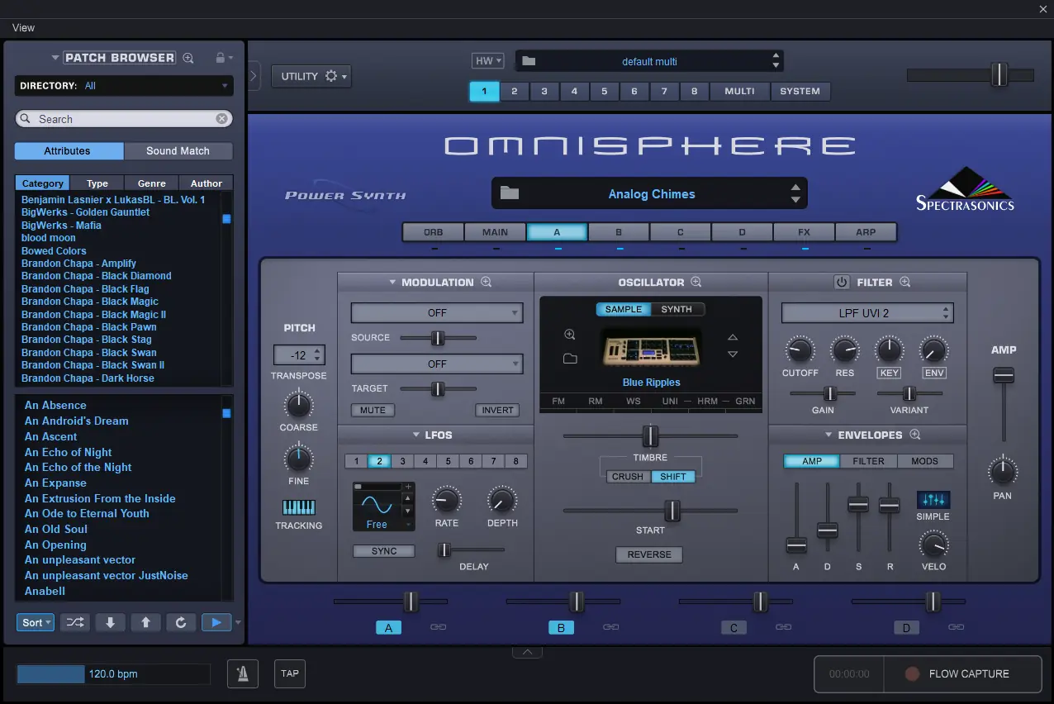Toggle modulation MUTE button
Image resolution: width=1054 pixels, height=704 pixels.
(373, 410)
